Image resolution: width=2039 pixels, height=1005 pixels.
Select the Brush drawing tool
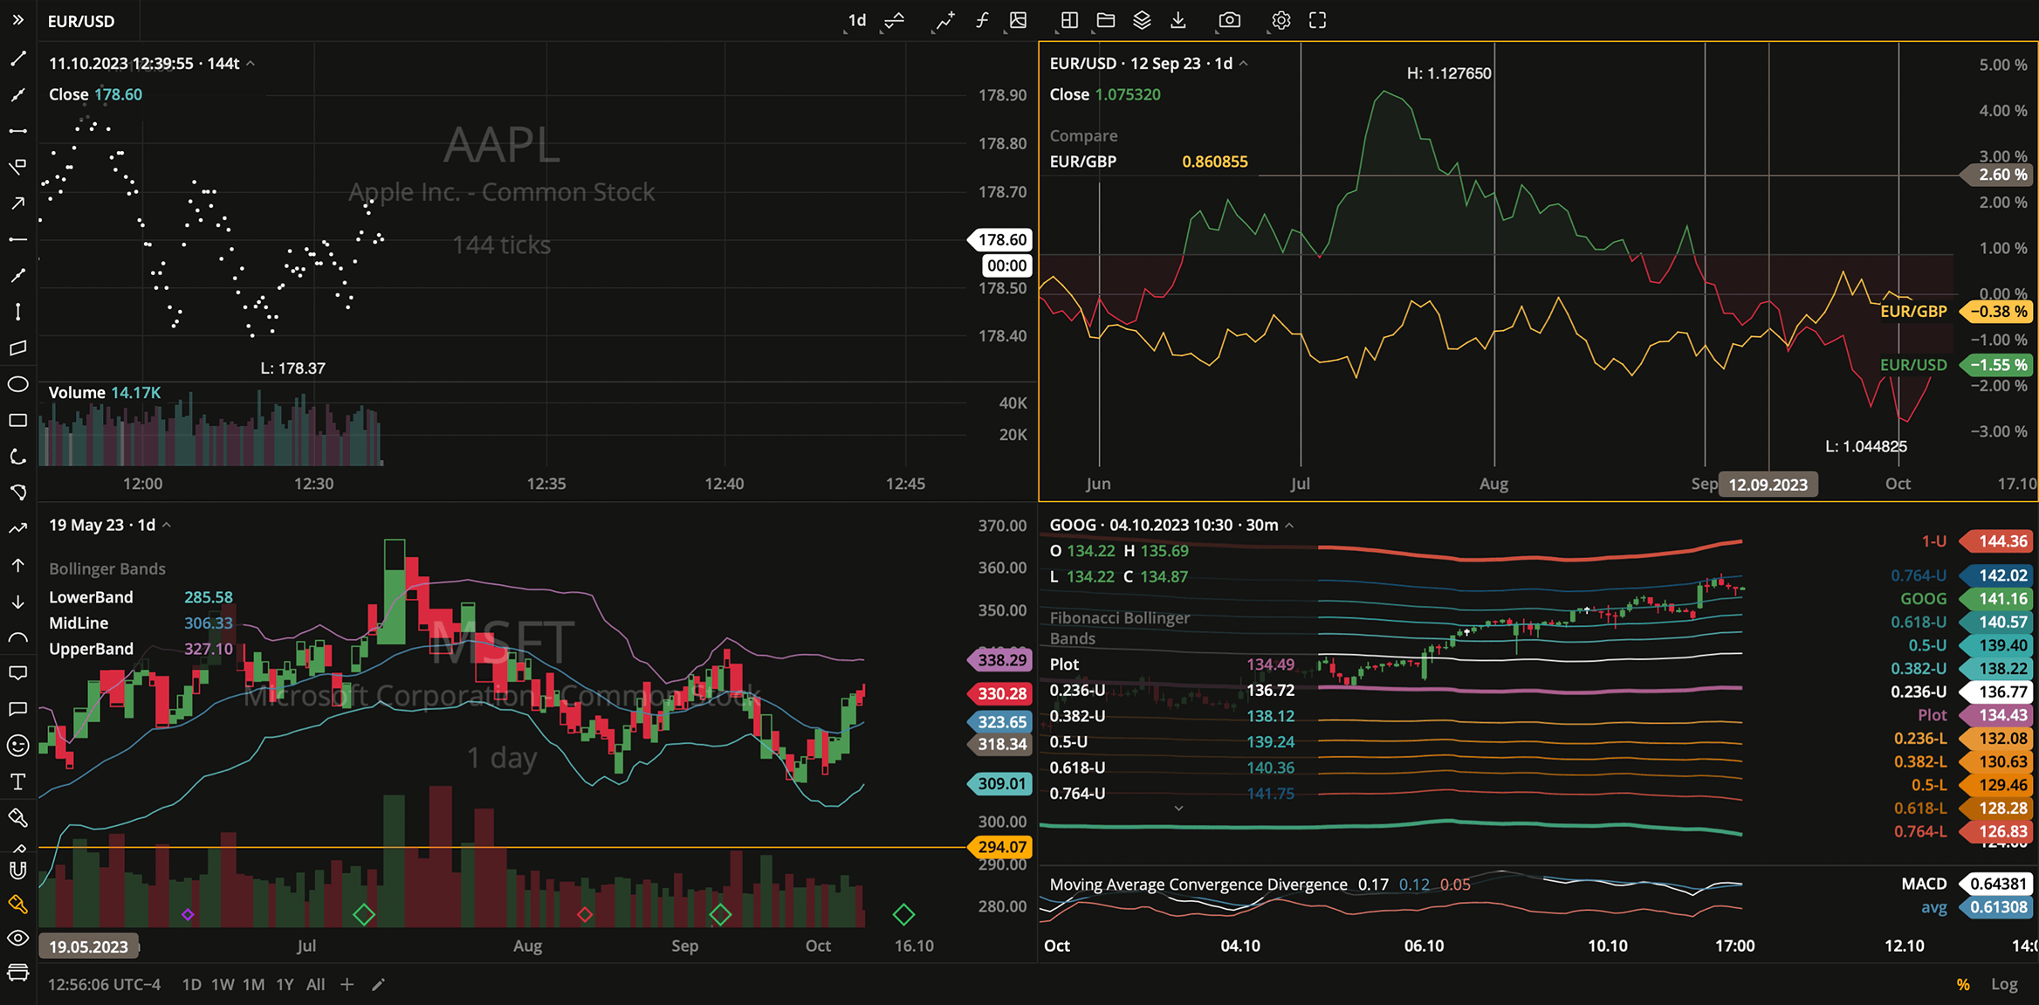[17, 818]
